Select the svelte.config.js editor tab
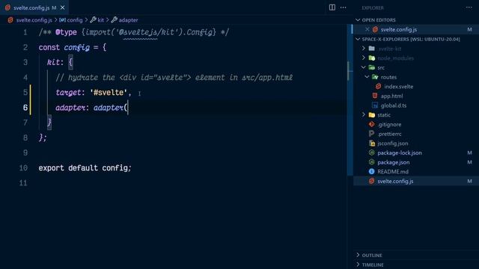Image resolution: width=479 pixels, height=269 pixels. [34, 7]
